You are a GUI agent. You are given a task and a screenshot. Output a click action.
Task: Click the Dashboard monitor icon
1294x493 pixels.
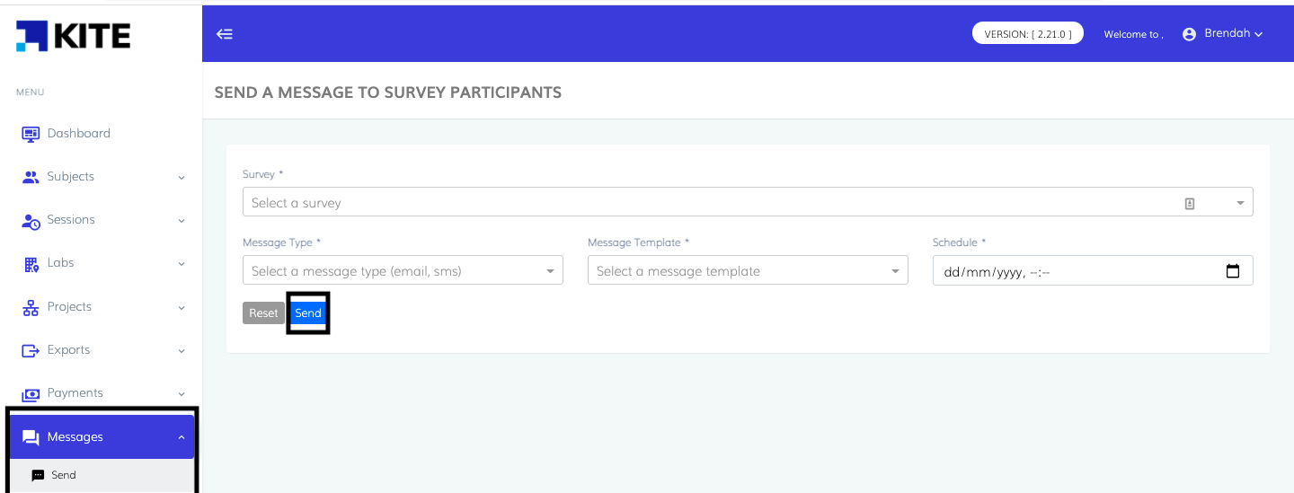[x=31, y=134]
